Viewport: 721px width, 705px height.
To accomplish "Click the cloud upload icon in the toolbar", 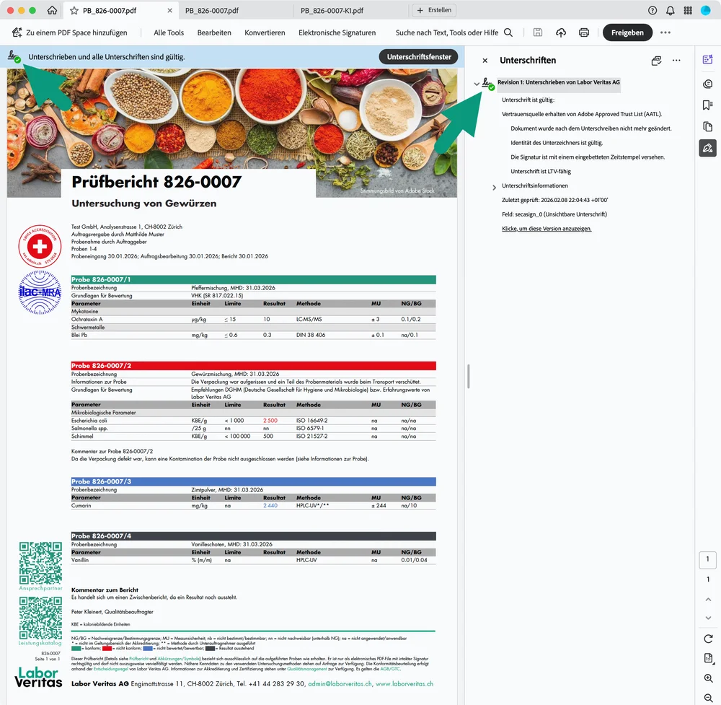I will coord(561,32).
